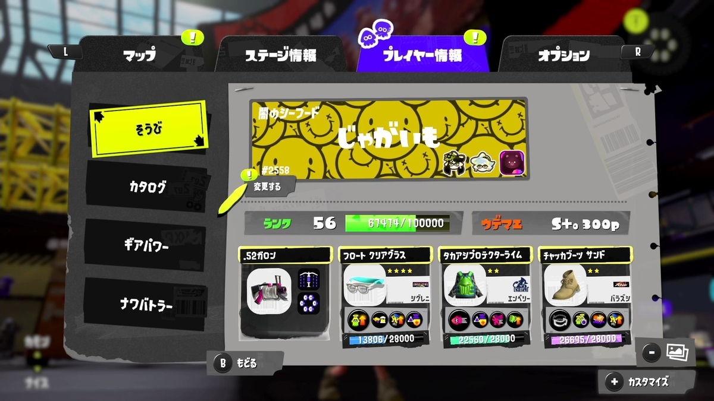This screenshot has width=714, height=401.
Task: Select the .52 Gallon weapon icon
Action: pyautogui.click(x=269, y=290)
